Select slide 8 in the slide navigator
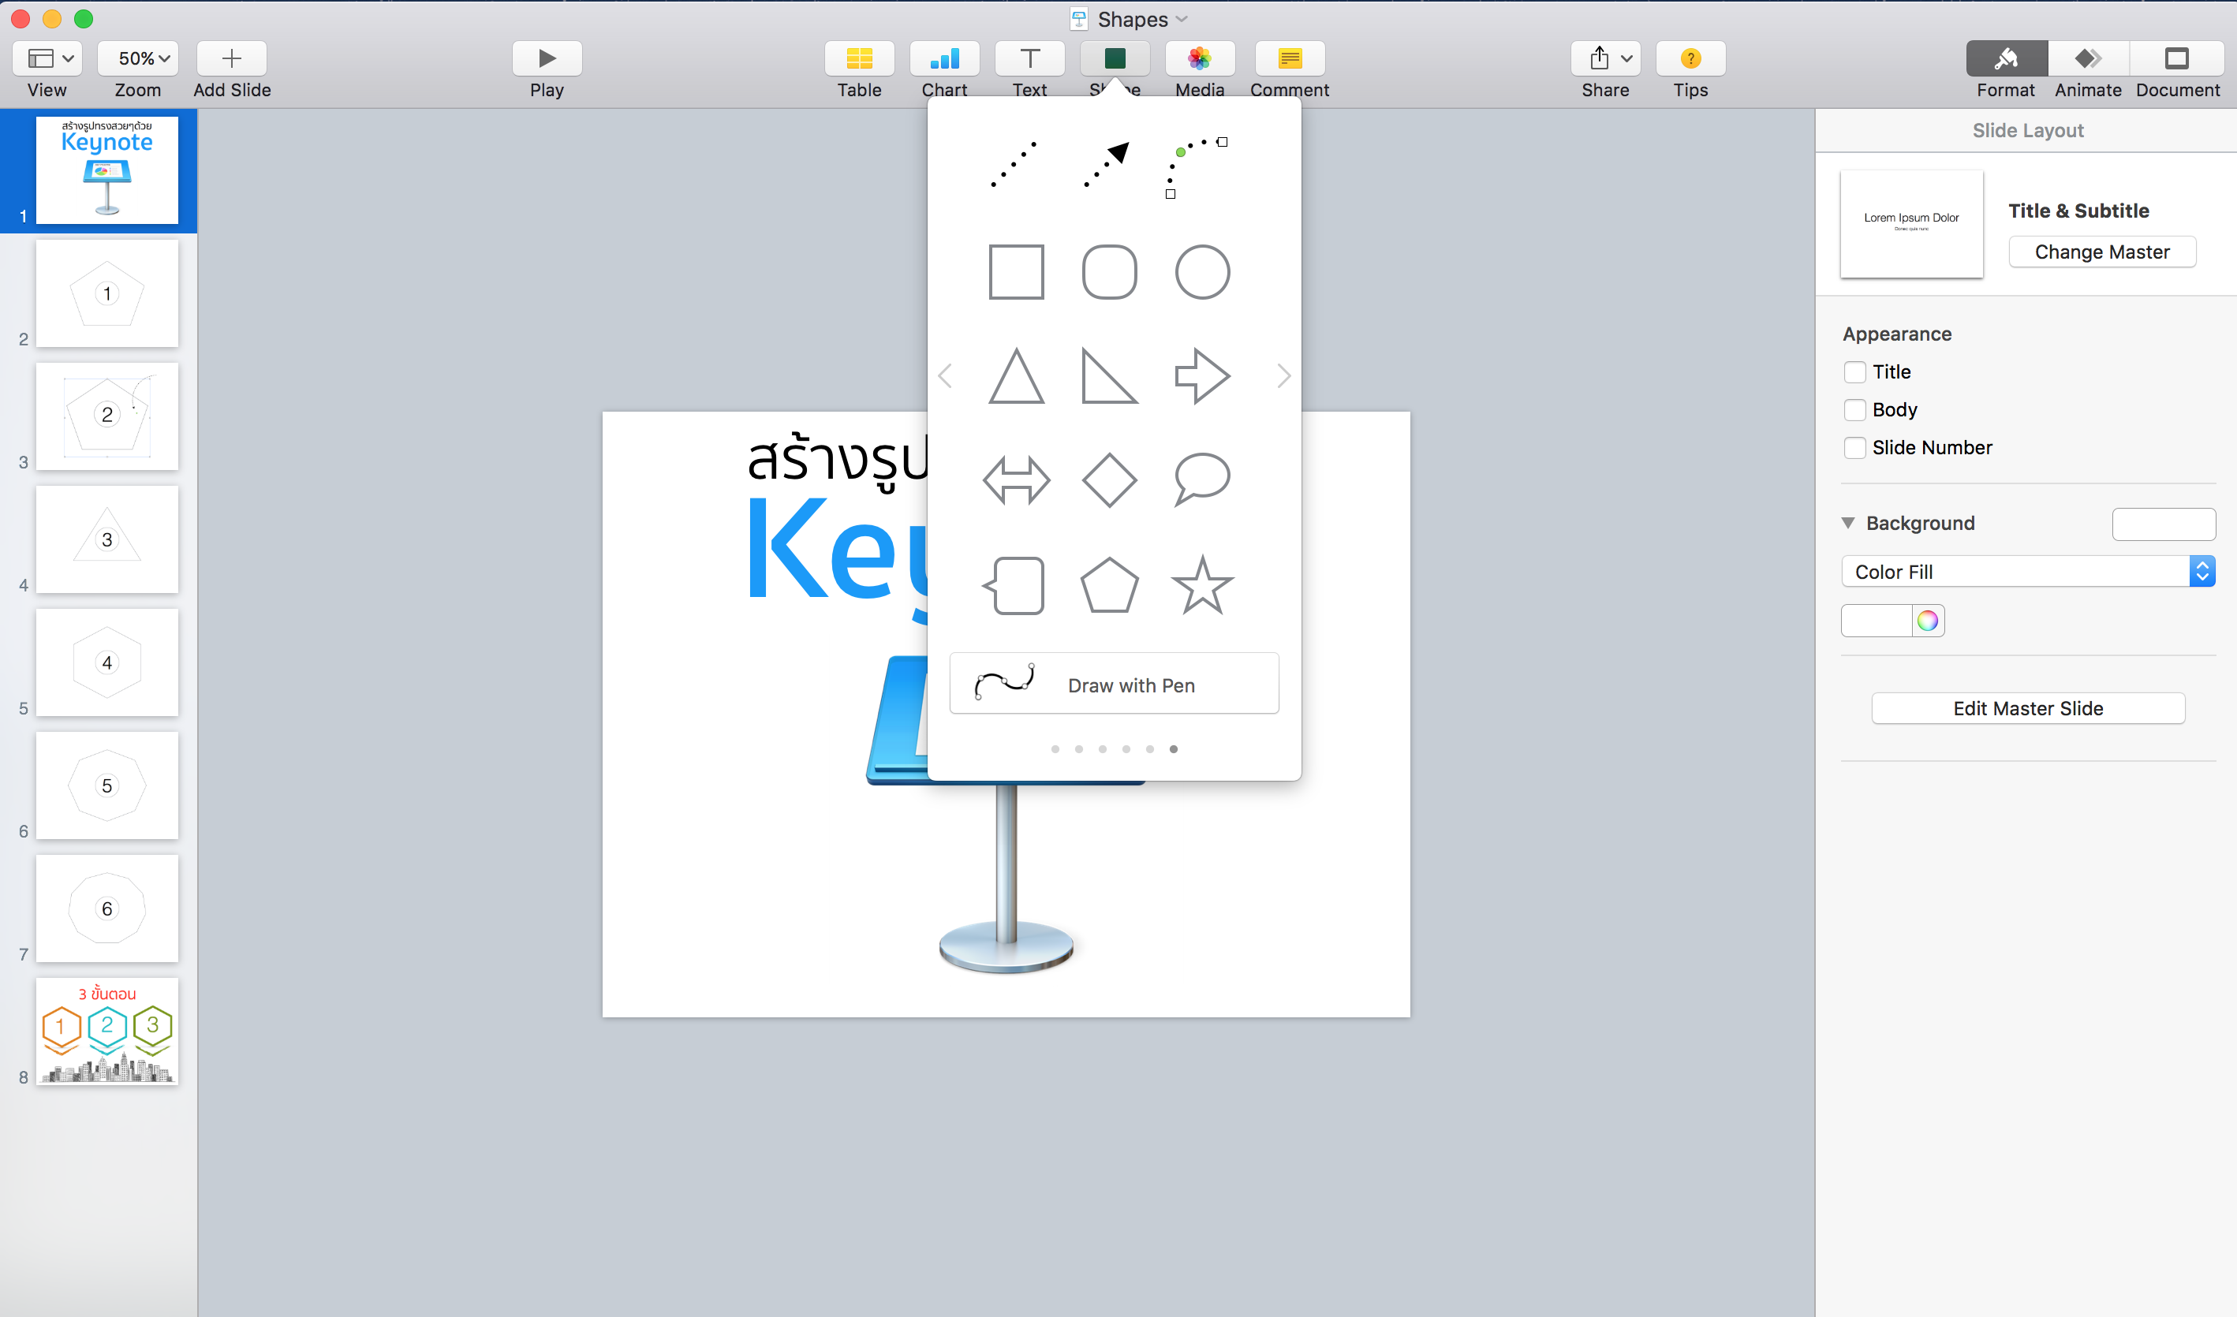Viewport: 2237px width, 1317px height. pyautogui.click(x=106, y=1032)
